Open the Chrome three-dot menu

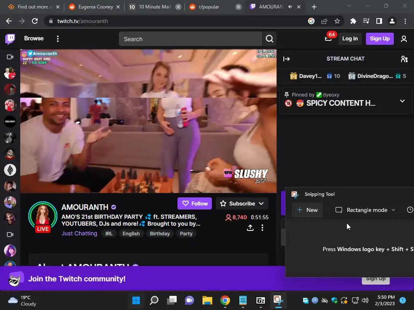(405, 21)
